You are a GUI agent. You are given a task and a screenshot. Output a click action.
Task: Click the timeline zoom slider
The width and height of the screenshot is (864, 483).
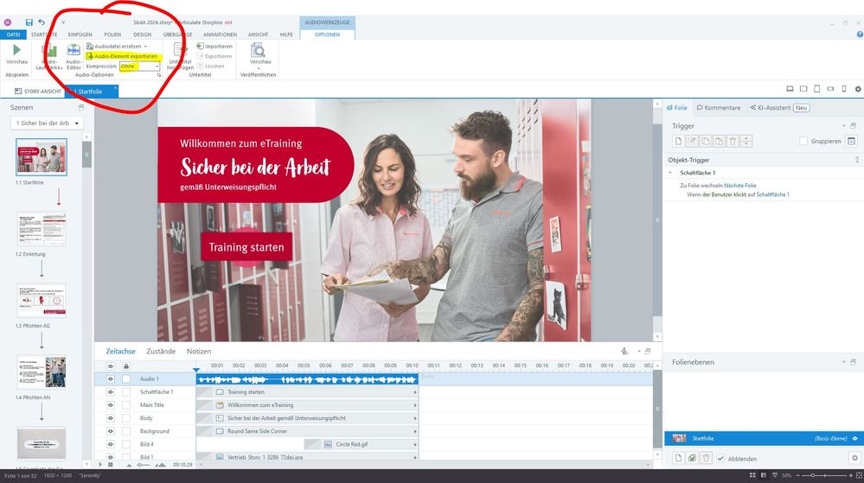(144, 465)
